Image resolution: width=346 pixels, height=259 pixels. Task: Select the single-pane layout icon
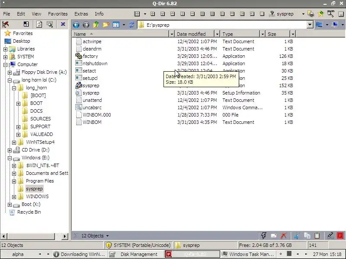pos(262,14)
